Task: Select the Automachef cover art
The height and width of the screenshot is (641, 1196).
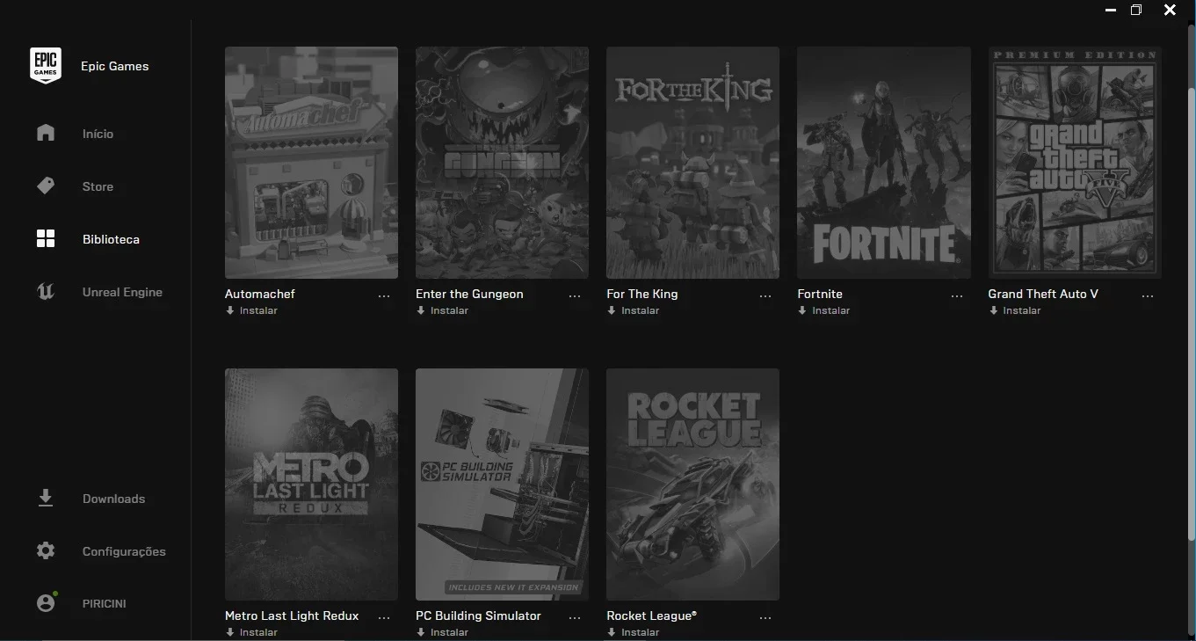Action: (311, 163)
